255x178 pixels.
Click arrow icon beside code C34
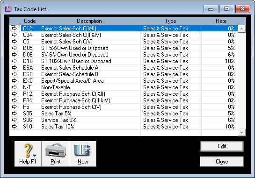[15, 35]
